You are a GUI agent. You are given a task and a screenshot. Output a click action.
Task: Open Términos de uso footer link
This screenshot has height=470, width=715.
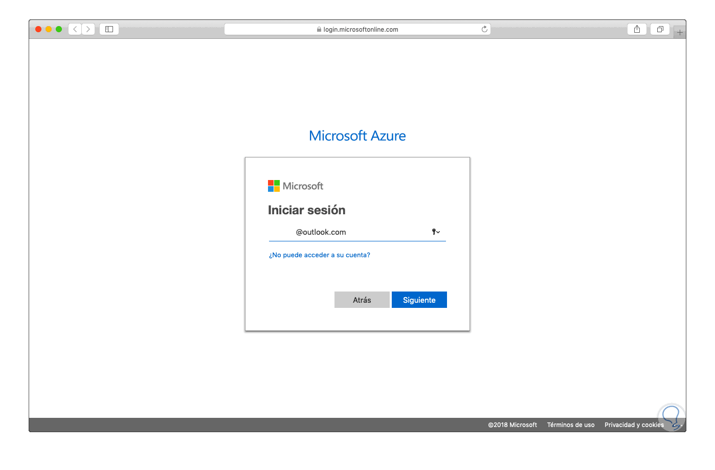coord(571,425)
